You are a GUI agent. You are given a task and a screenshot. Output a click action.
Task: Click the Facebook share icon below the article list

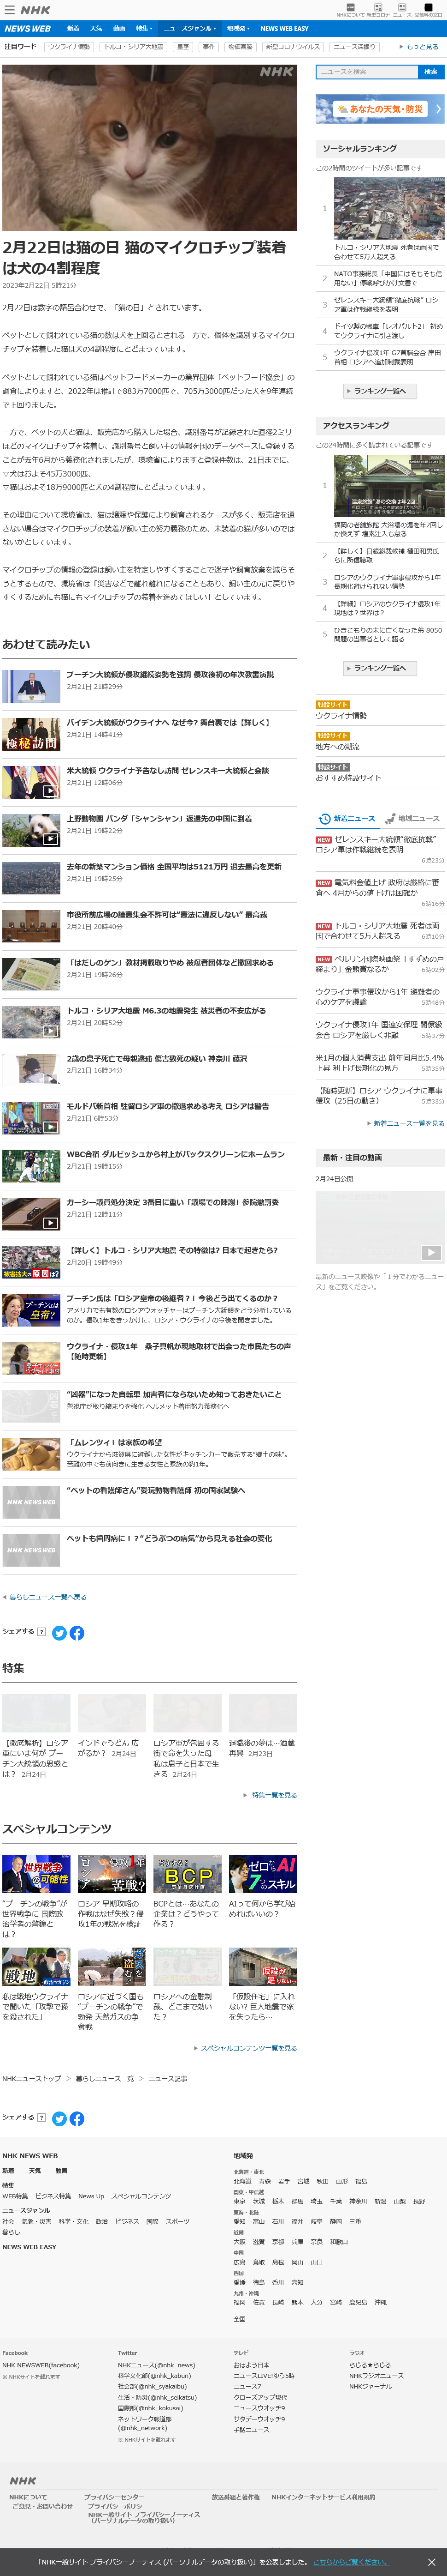click(x=77, y=1633)
